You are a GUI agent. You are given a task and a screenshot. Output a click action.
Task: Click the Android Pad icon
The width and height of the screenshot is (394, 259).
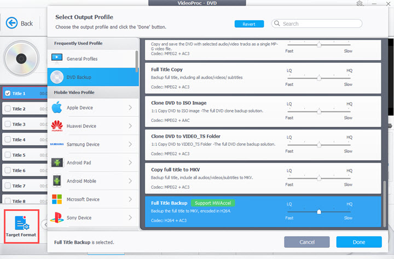[x=57, y=162]
